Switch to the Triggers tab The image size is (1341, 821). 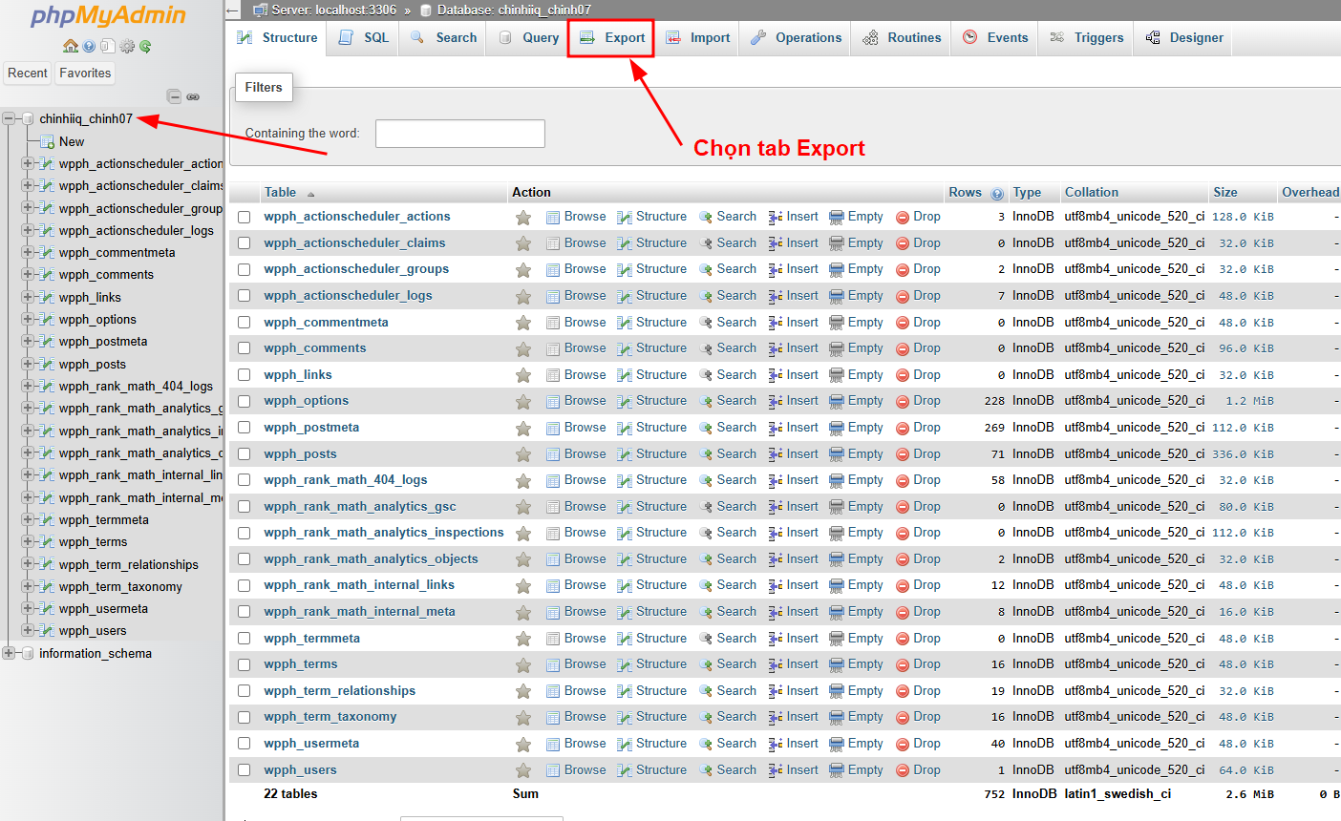(x=1086, y=38)
